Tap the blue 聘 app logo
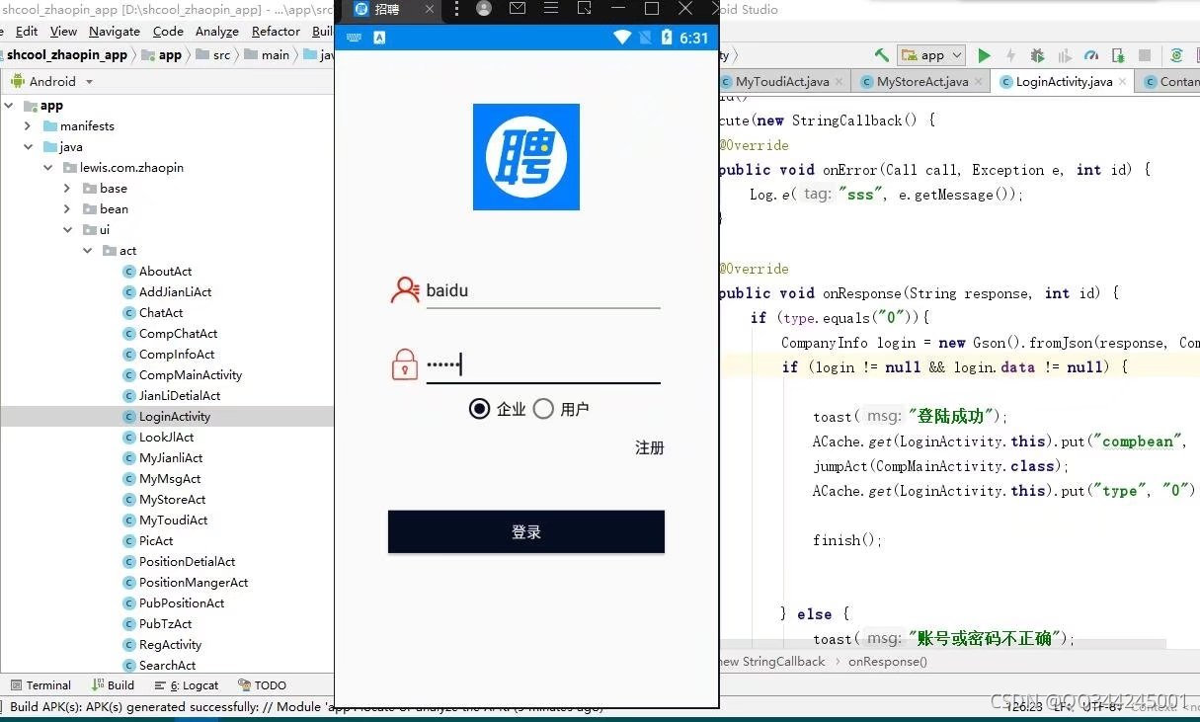 [526, 157]
